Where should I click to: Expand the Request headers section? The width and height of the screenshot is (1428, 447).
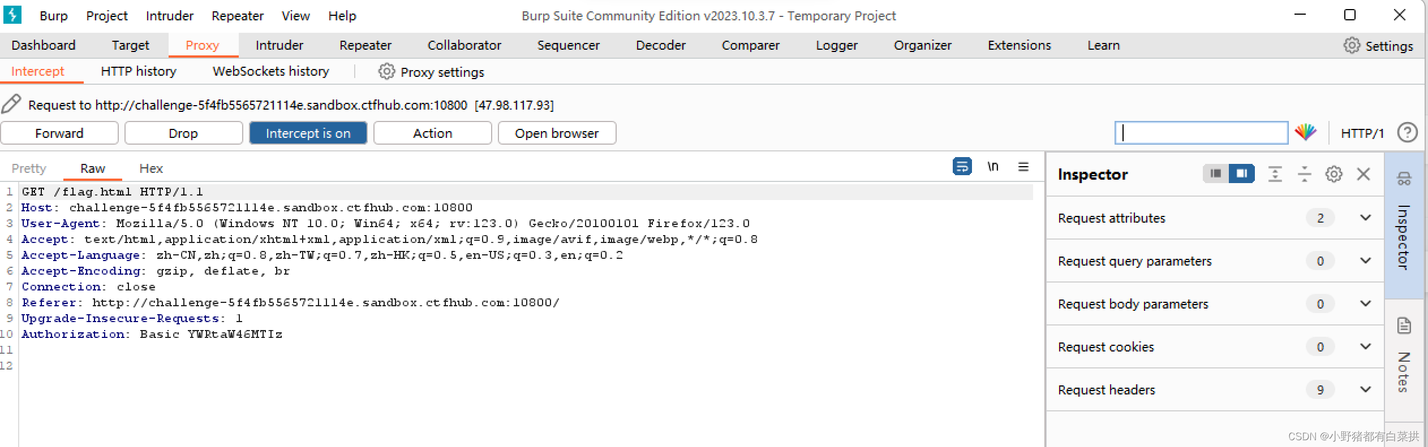click(x=1365, y=389)
